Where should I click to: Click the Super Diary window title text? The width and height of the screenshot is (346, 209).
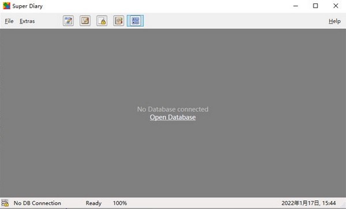coord(27,6)
